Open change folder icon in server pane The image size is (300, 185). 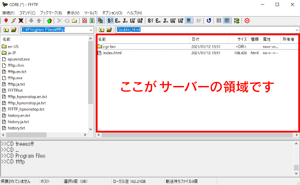109,30
